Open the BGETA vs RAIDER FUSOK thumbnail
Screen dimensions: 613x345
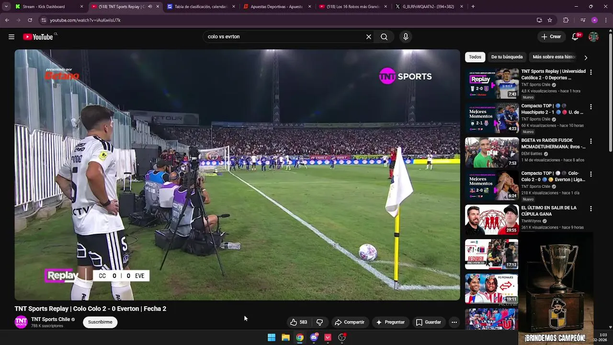[x=491, y=152]
